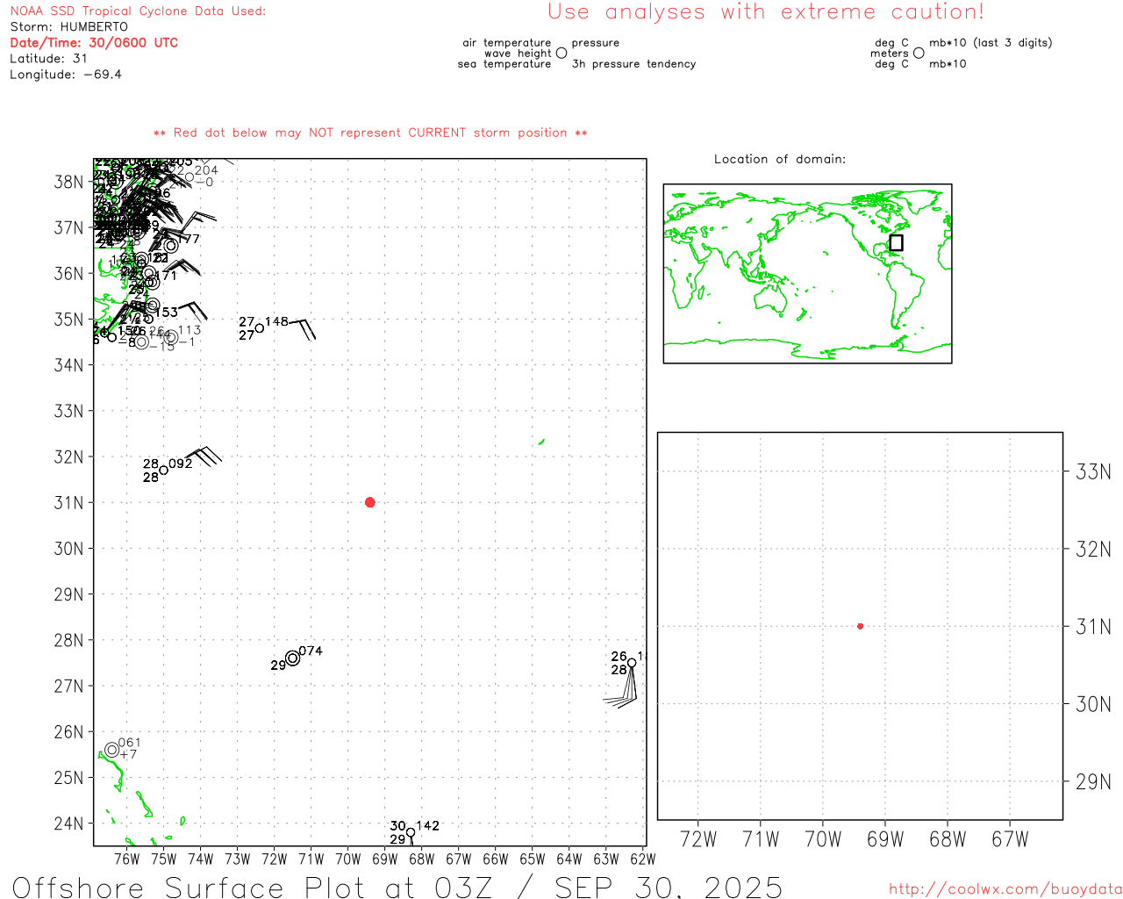Viewport: 1123px width, 899px height.
Task: Click the 'Use analyses with extreme caution!' heading
Action: [x=765, y=12]
